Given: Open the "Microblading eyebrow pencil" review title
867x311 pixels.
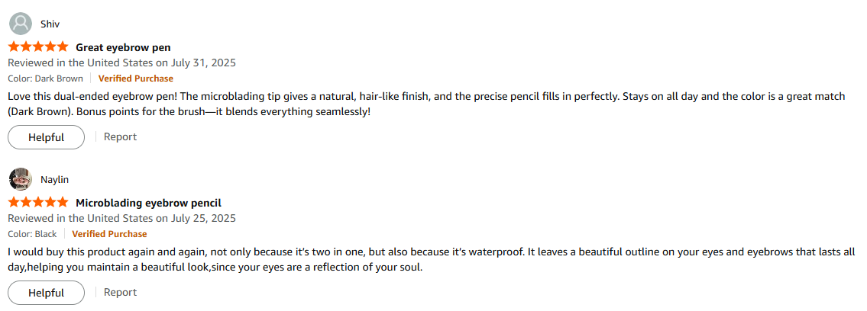Looking at the screenshot, I should coord(148,203).
